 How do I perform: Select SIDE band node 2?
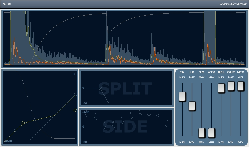95,118
